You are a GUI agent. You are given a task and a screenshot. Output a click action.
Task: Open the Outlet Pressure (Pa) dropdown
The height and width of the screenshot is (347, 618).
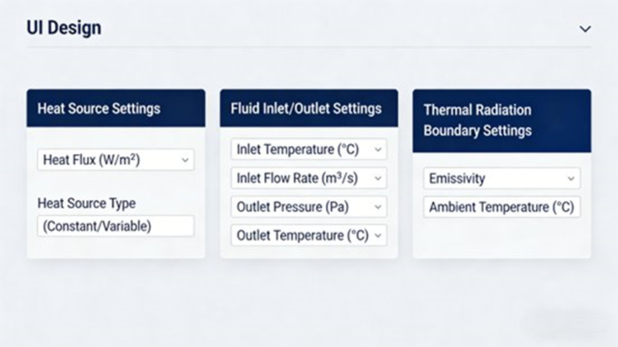coord(309,207)
